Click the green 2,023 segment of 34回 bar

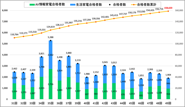point(42,88)
